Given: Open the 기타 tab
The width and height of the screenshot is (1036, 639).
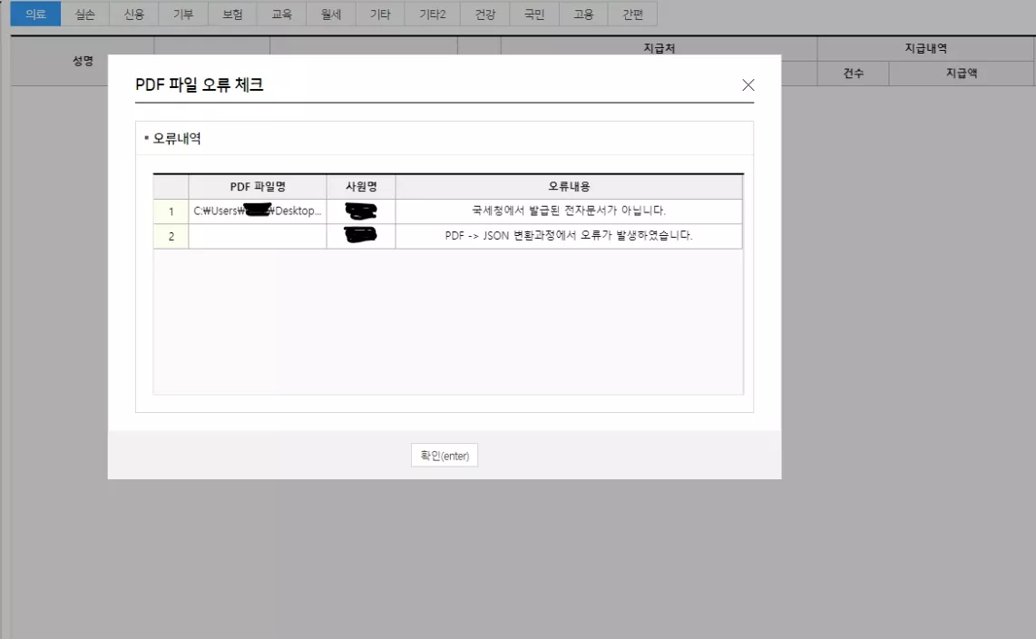Looking at the screenshot, I should 379,14.
